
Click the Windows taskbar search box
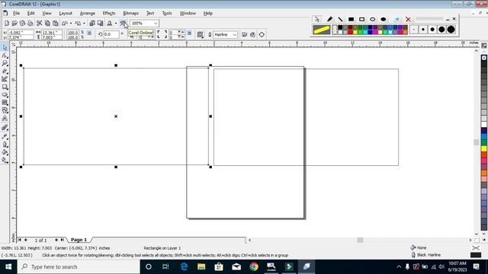[x=79, y=267]
